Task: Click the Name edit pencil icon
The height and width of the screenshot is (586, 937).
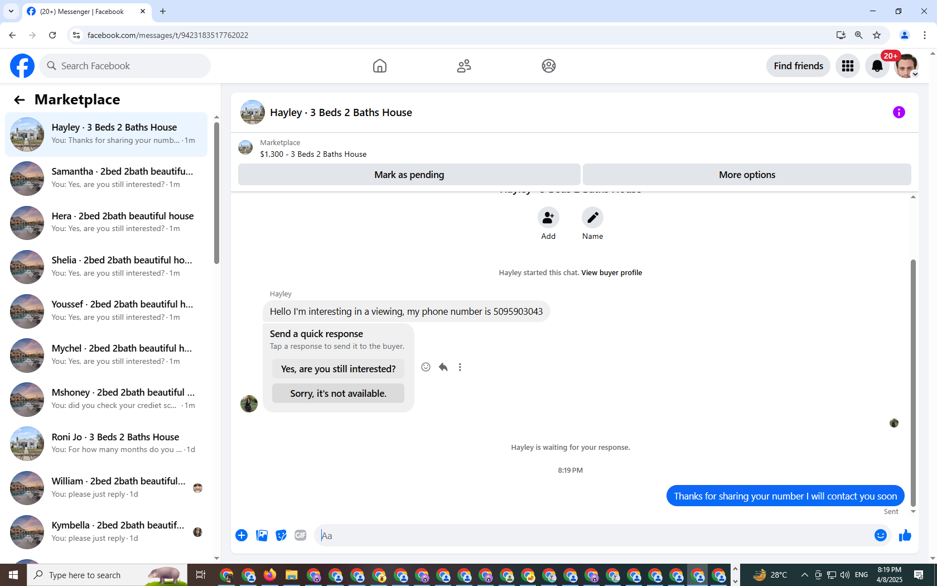Action: coord(592,218)
